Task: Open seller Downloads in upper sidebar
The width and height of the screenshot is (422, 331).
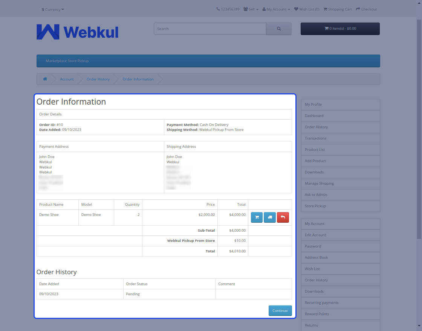Action: tap(341, 172)
